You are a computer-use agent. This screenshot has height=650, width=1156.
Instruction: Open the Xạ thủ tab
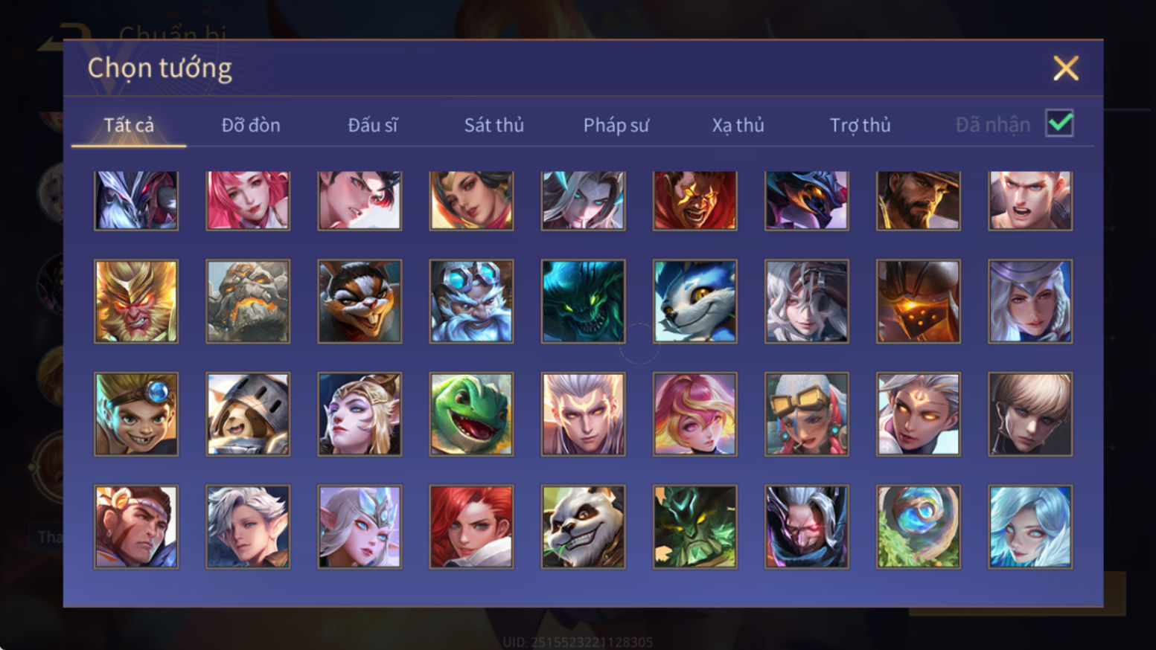738,125
